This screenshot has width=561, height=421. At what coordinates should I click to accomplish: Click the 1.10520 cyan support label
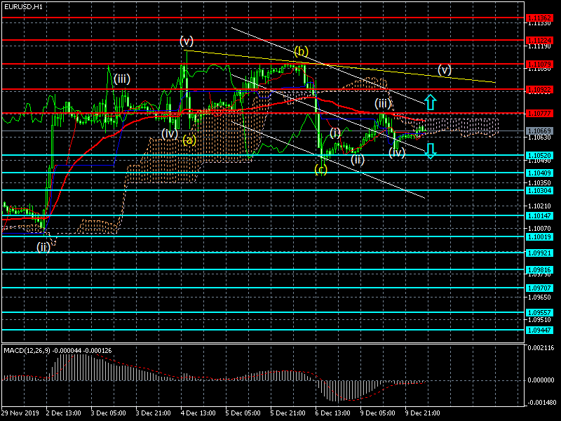click(539, 155)
